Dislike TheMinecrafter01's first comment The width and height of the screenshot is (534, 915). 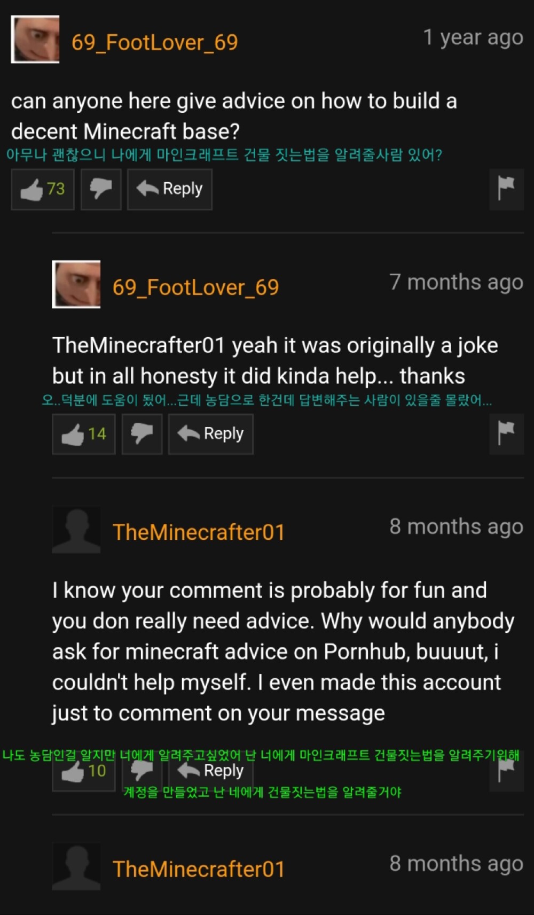point(142,771)
